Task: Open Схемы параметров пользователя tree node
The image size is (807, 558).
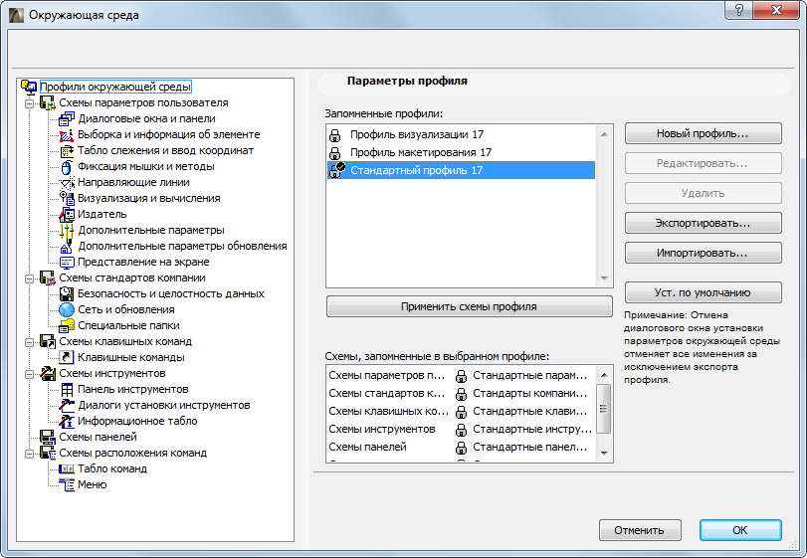Action: 143,102
